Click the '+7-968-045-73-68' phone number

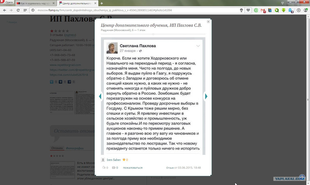pyautogui.click(x=62, y=55)
